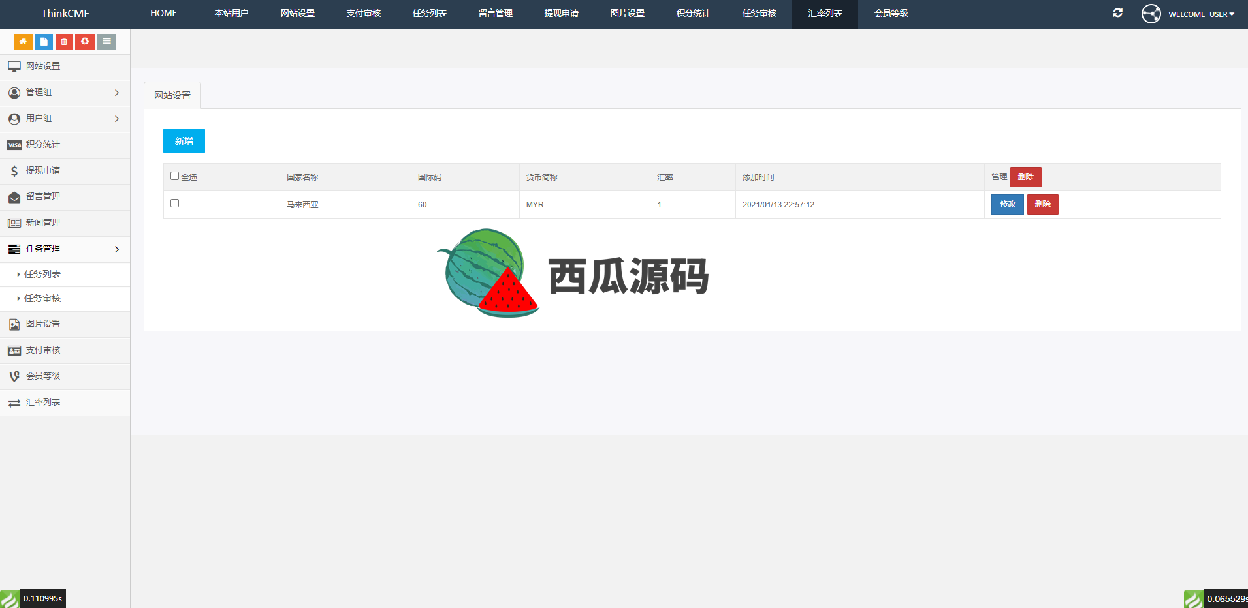Open 会员等级 in the top navigation
The image size is (1248, 608).
(x=891, y=14)
